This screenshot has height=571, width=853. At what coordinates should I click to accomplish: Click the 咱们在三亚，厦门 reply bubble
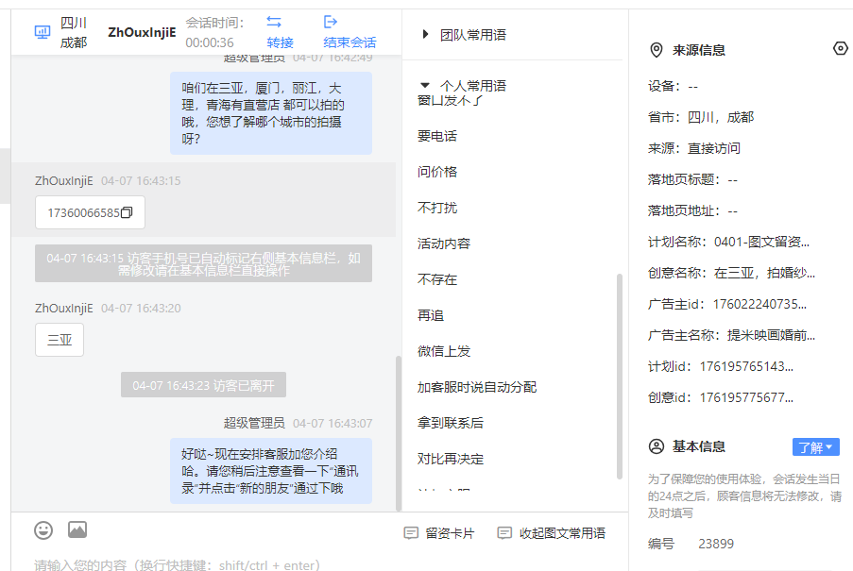pyautogui.click(x=271, y=113)
